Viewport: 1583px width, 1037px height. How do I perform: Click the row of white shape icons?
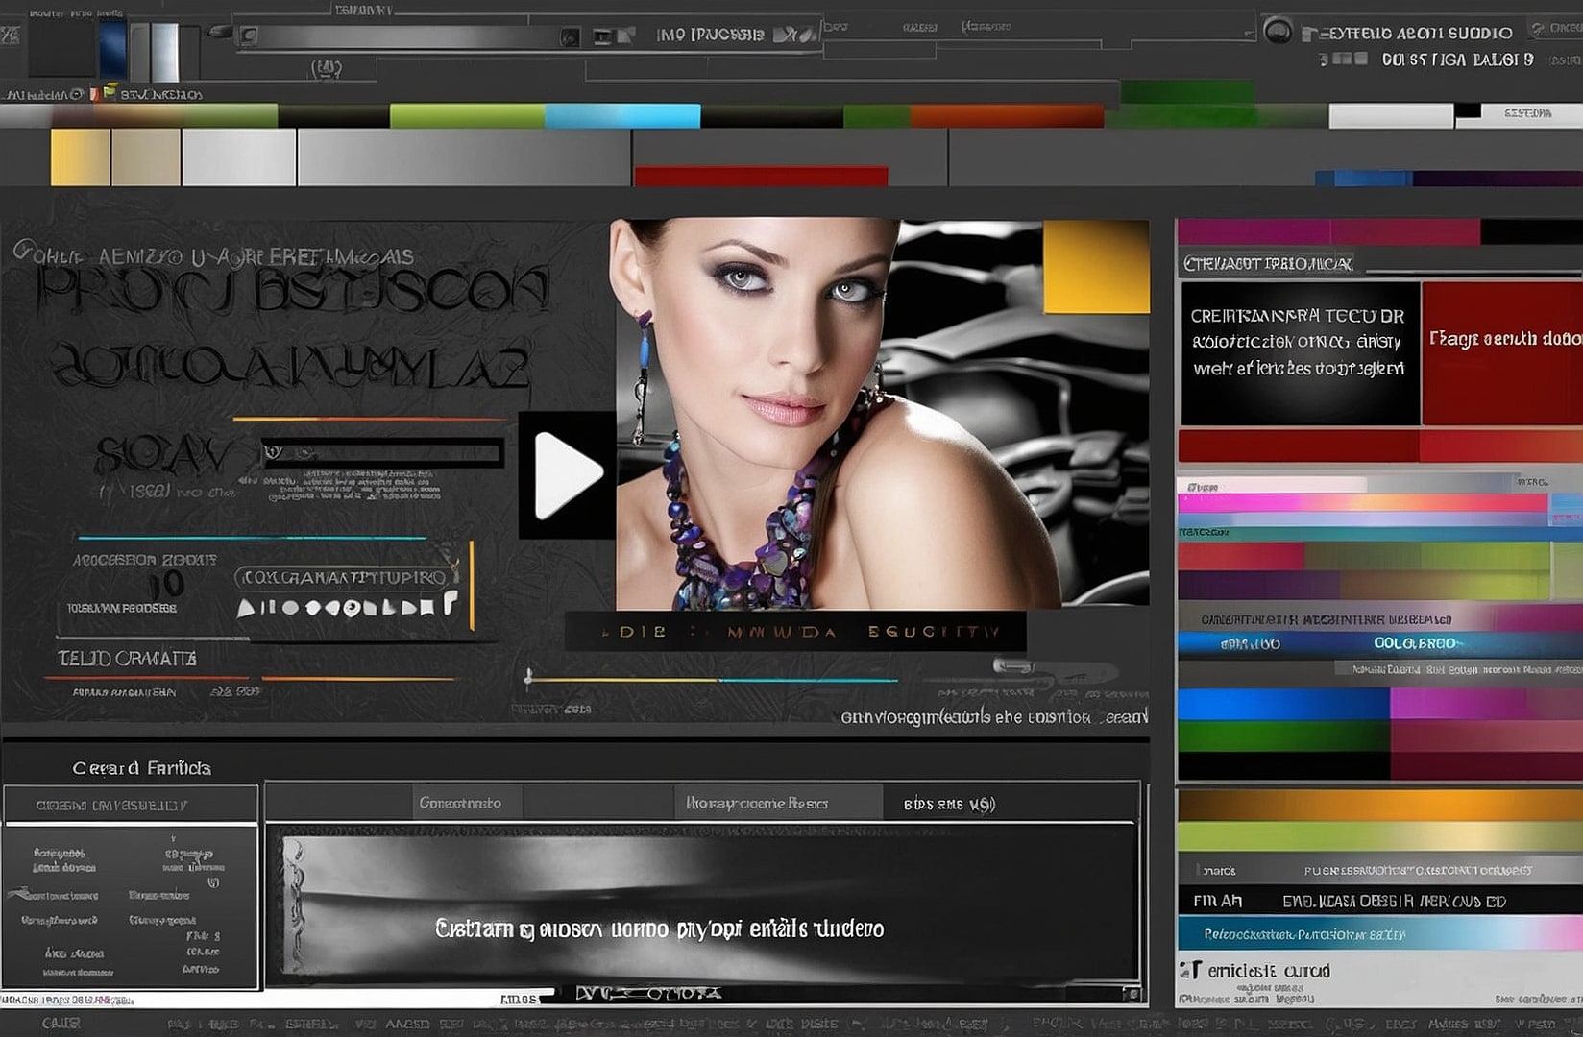[x=348, y=606]
